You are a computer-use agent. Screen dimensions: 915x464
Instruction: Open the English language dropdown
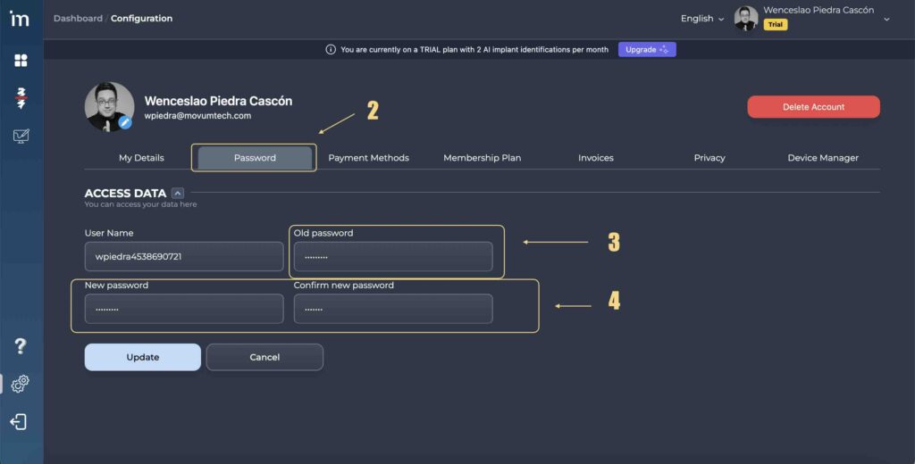[x=702, y=19]
